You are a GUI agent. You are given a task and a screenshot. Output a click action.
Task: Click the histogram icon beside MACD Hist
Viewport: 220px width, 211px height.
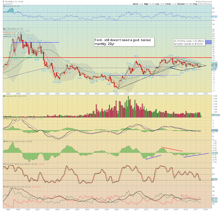[4, 142]
